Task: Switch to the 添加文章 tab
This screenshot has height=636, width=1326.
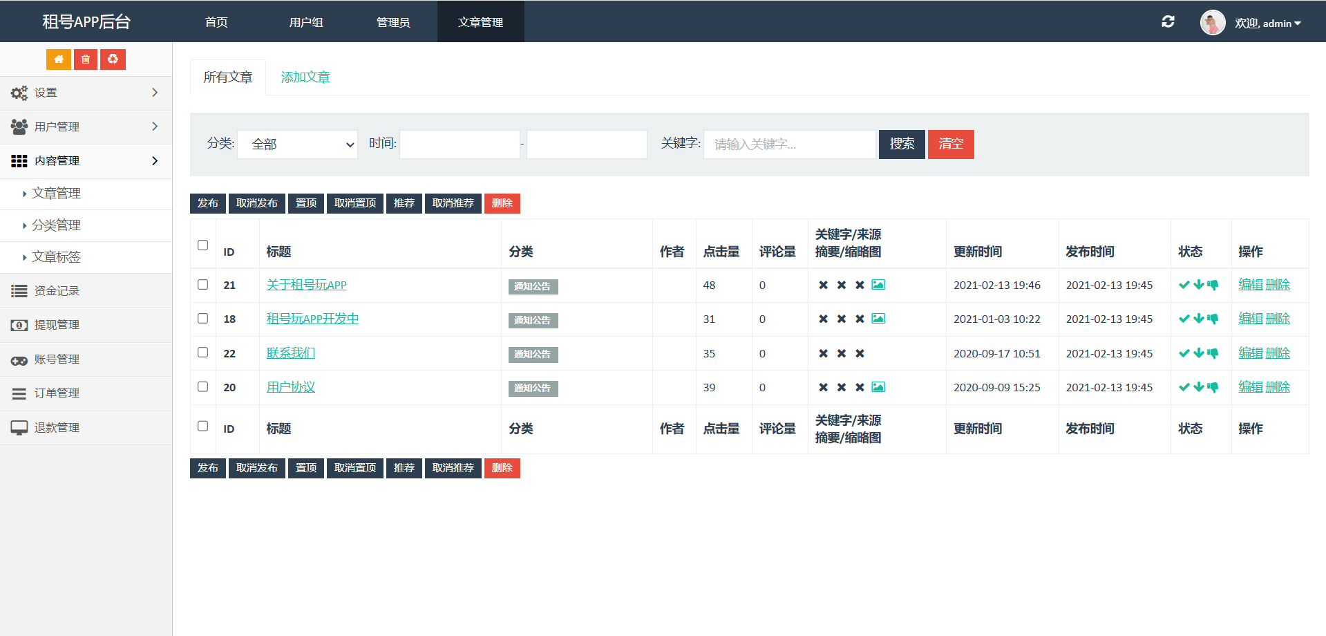Action: pyautogui.click(x=305, y=77)
